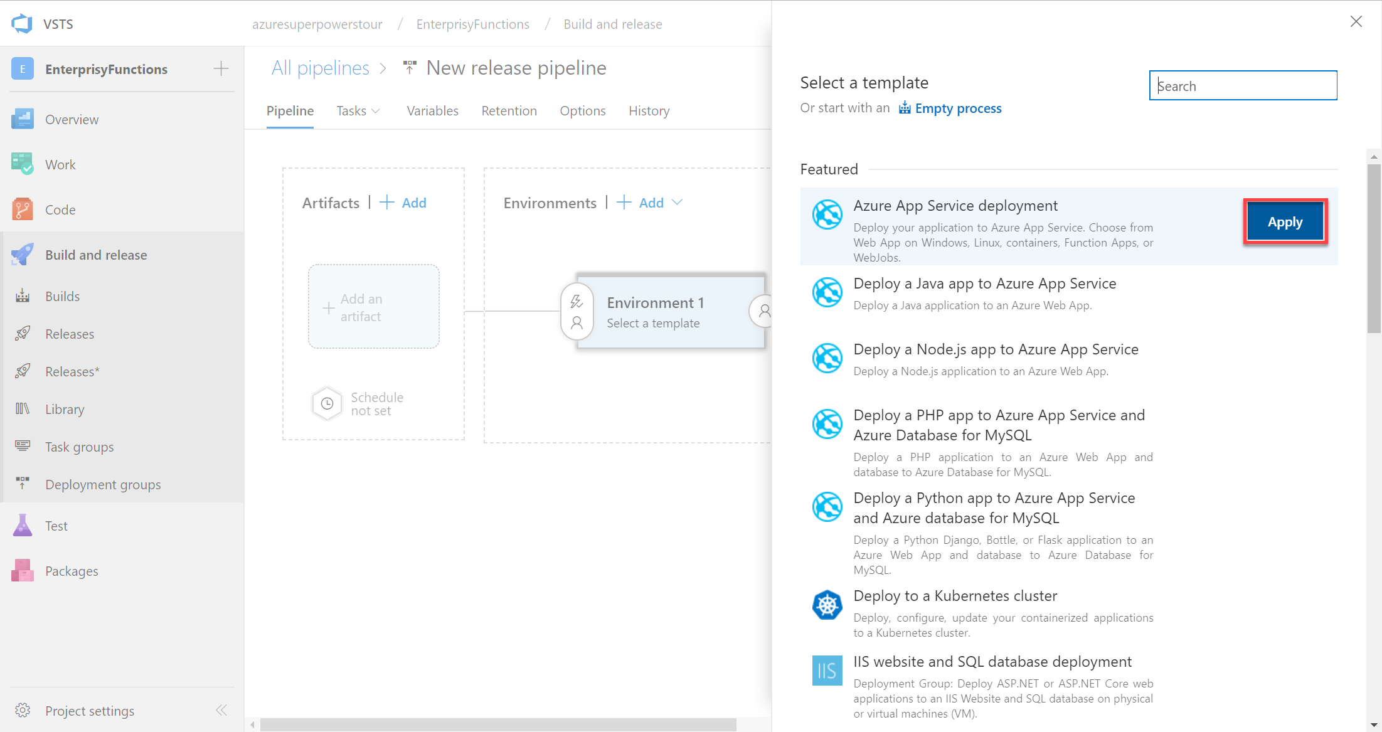1382x732 pixels.
Task: Click in the template Search field
Action: coord(1243,85)
